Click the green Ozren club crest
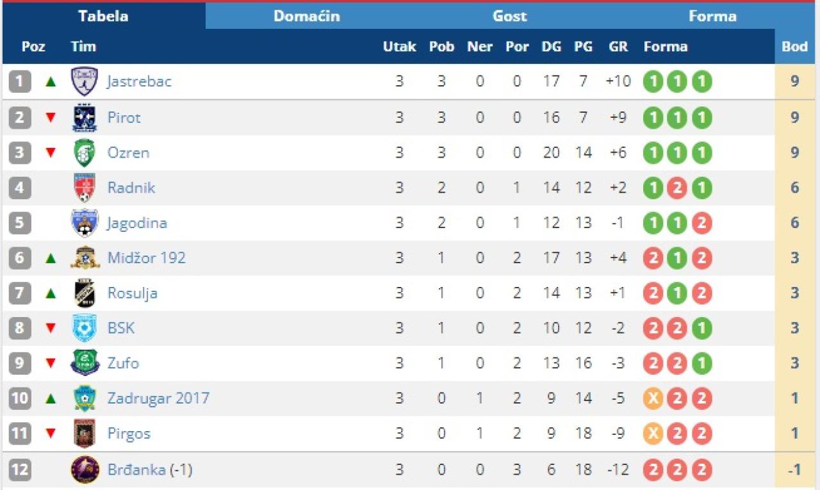Screen dimensions: 820x490 (x=84, y=153)
